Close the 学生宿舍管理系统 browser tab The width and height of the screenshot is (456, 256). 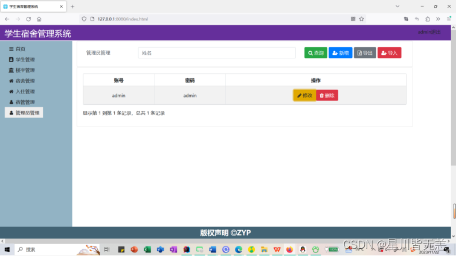pos(62,7)
